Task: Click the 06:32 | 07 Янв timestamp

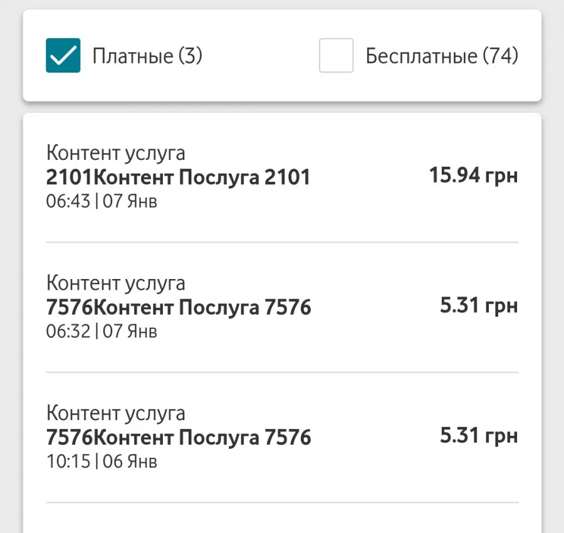Action: point(102,332)
